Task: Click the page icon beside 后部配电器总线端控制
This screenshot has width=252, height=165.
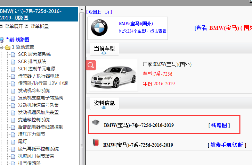Action: click(x=13, y=127)
